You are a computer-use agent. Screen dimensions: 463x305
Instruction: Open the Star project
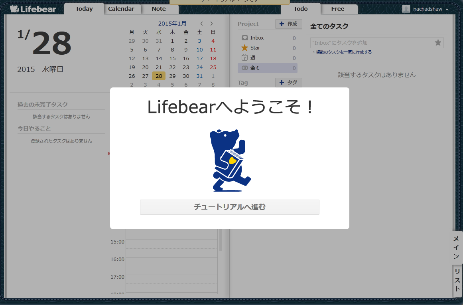[268, 48]
